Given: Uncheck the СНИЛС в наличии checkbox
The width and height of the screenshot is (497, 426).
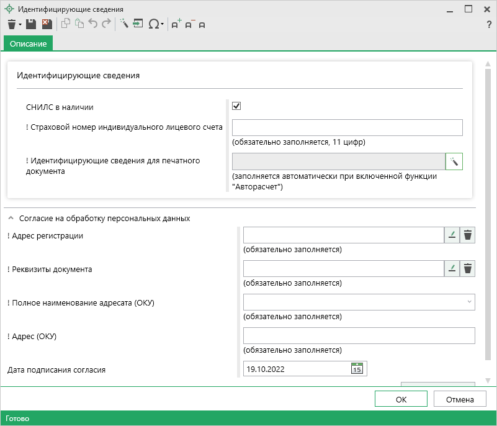Looking at the screenshot, I should point(236,106).
